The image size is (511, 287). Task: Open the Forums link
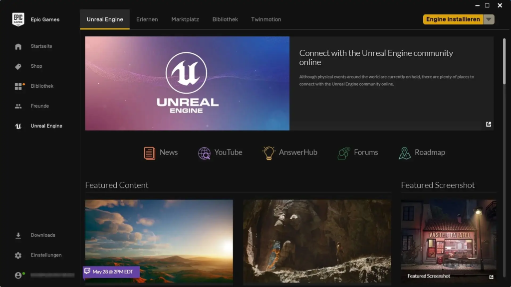366,152
